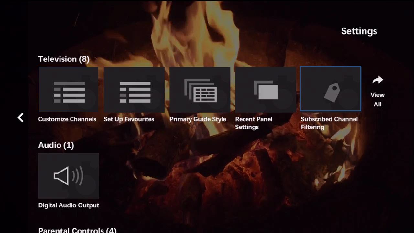This screenshot has width=414, height=233.
Task: Choose the Recent Panel Settings caption
Action: tap(254, 123)
